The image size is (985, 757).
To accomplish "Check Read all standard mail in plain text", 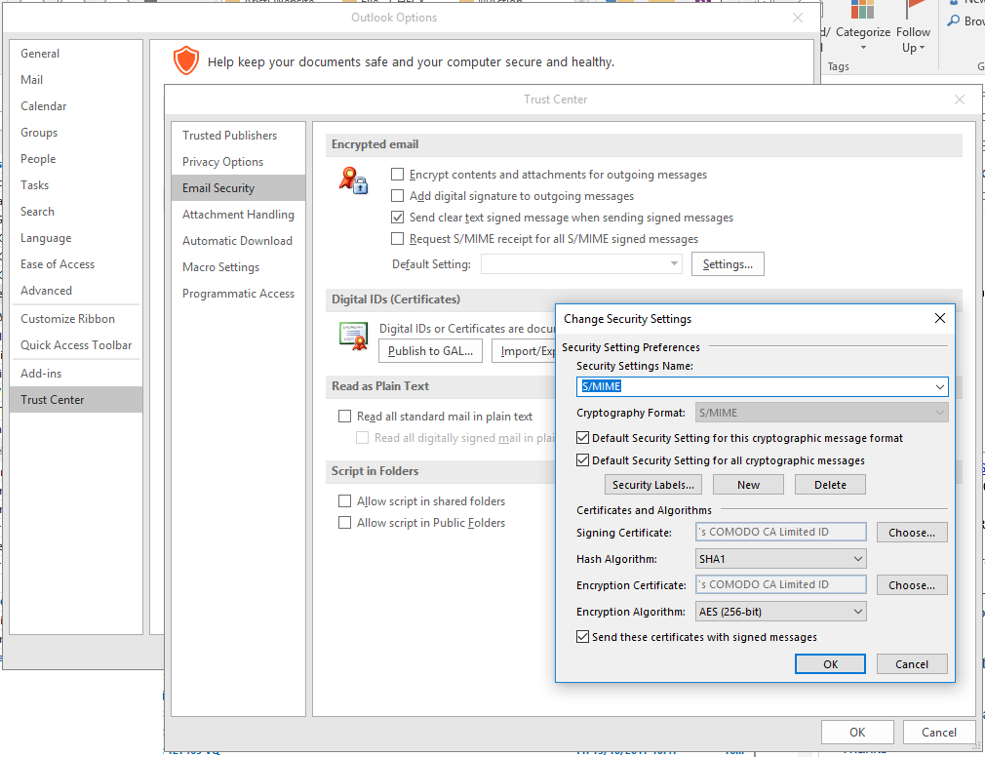I will (x=344, y=416).
